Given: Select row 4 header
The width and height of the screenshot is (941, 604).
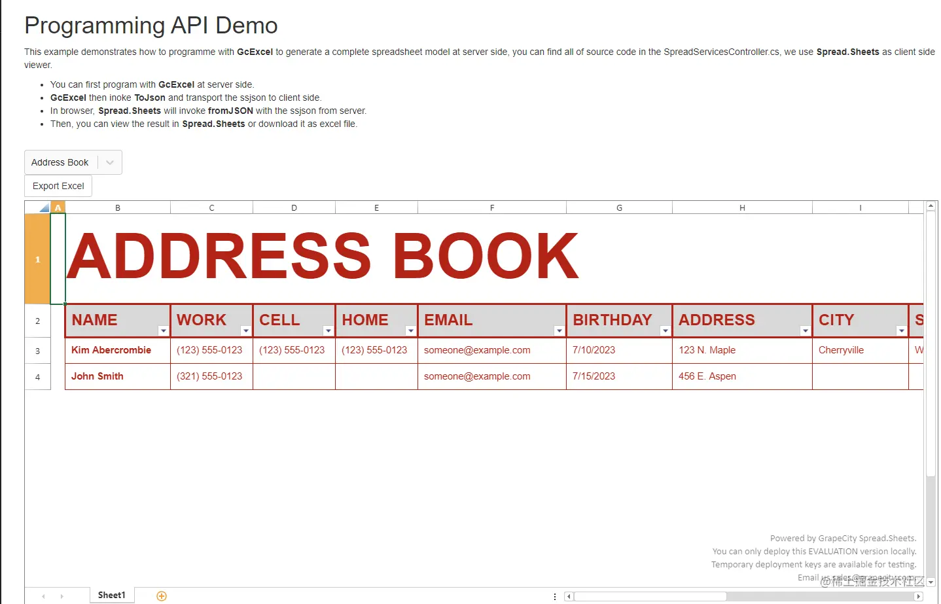Looking at the screenshot, I should (37, 377).
